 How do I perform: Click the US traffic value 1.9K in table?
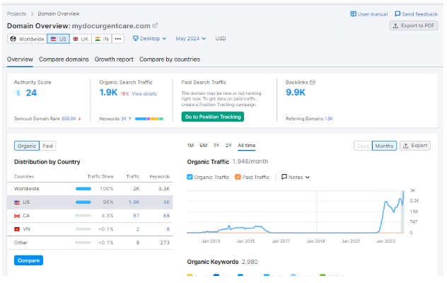tap(134, 202)
